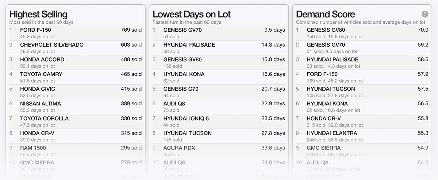The image size is (438, 180).
Task: Click Acura RDX row
Action: [179, 148]
